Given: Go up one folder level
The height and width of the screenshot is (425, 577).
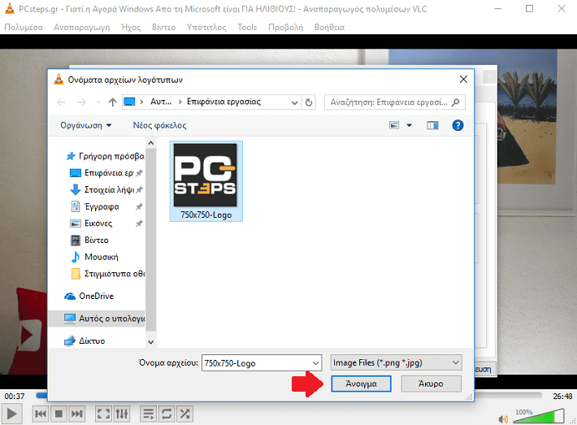Looking at the screenshot, I should (x=113, y=102).
